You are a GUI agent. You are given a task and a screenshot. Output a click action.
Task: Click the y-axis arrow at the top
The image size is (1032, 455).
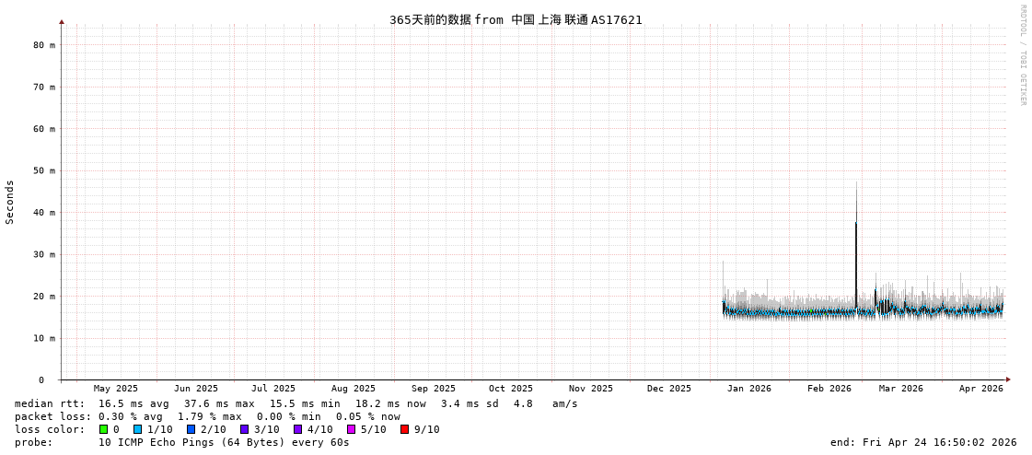pyautogui.click(x=62, y=21)
